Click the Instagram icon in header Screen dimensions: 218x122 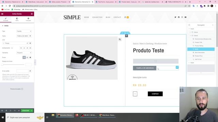(x=182, y=17)
